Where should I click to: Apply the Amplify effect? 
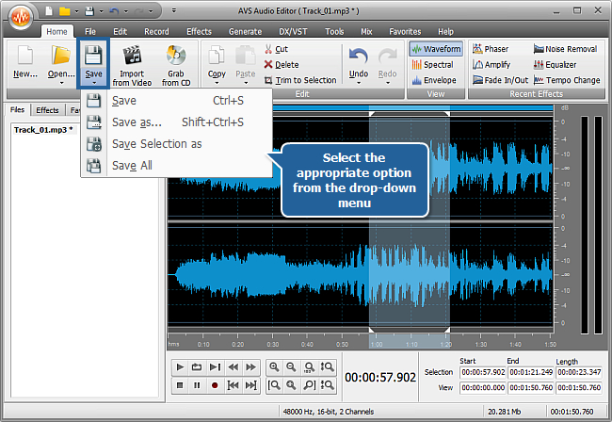click(491, 65)
